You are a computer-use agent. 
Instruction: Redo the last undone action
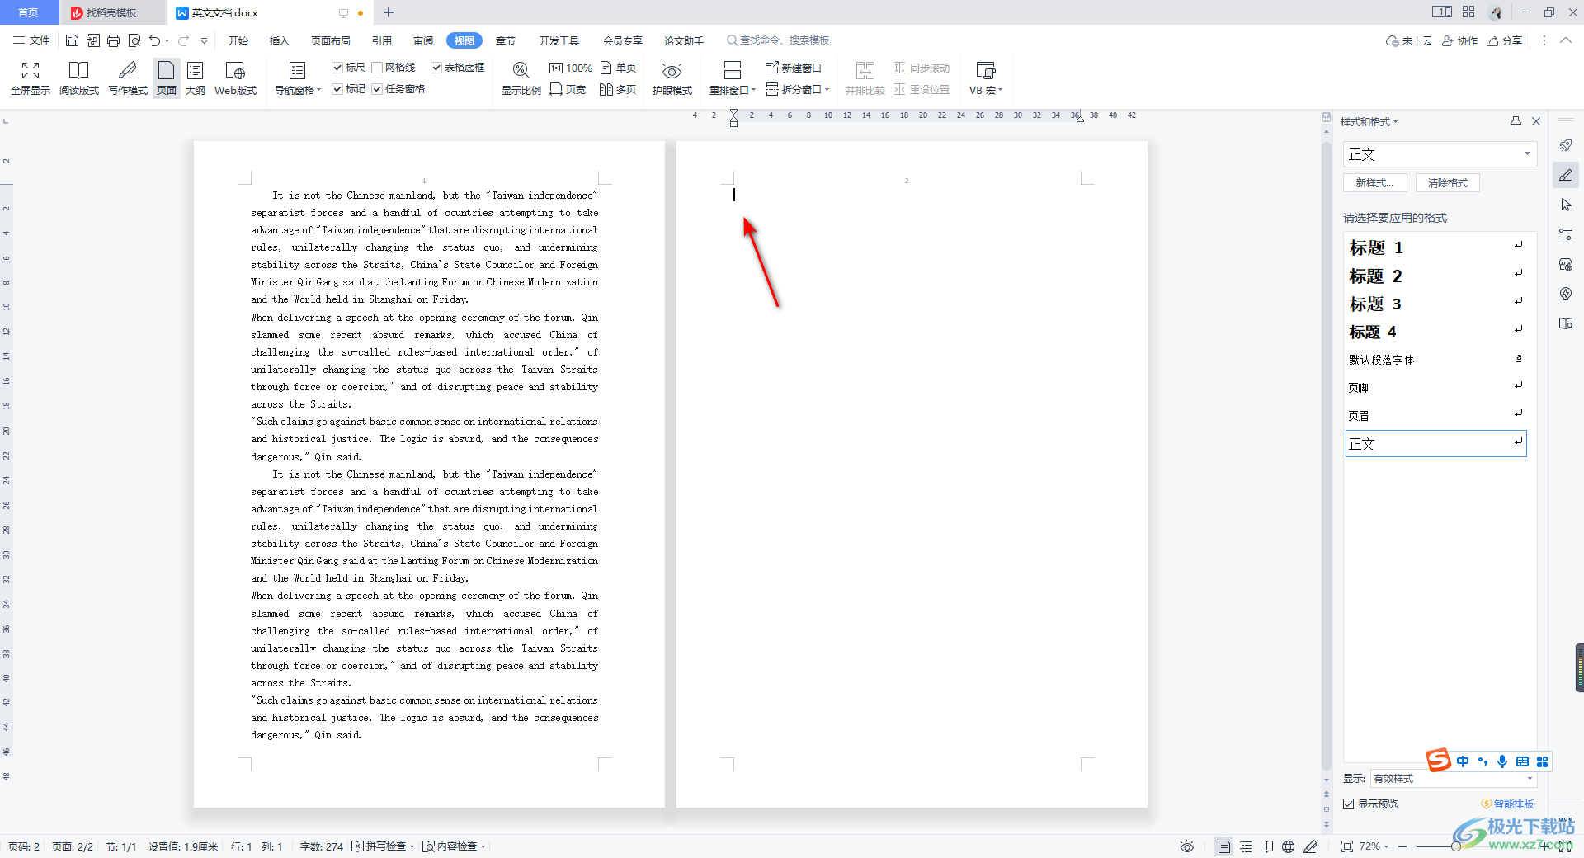(x=183, y=40)
